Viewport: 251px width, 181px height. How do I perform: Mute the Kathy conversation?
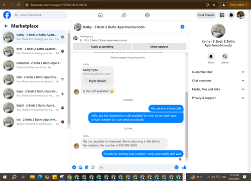(211, 56)
